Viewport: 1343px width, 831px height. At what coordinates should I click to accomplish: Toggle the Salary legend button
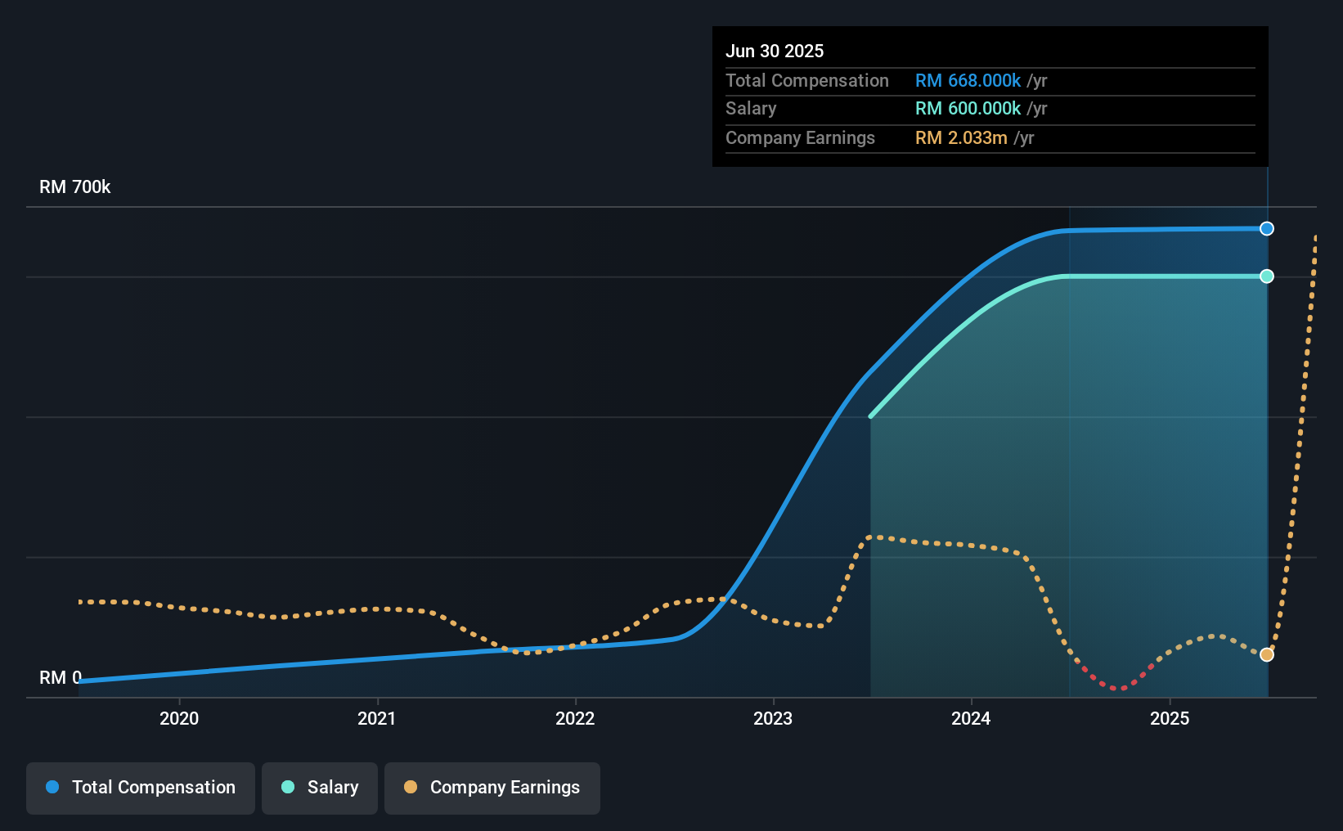pos(320,788)
